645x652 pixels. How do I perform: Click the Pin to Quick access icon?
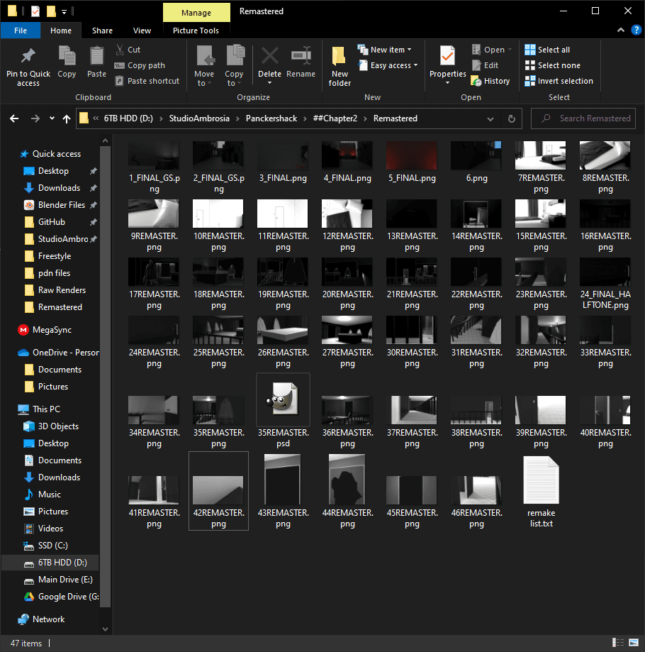pyautogui.click(x=28, y=56)
